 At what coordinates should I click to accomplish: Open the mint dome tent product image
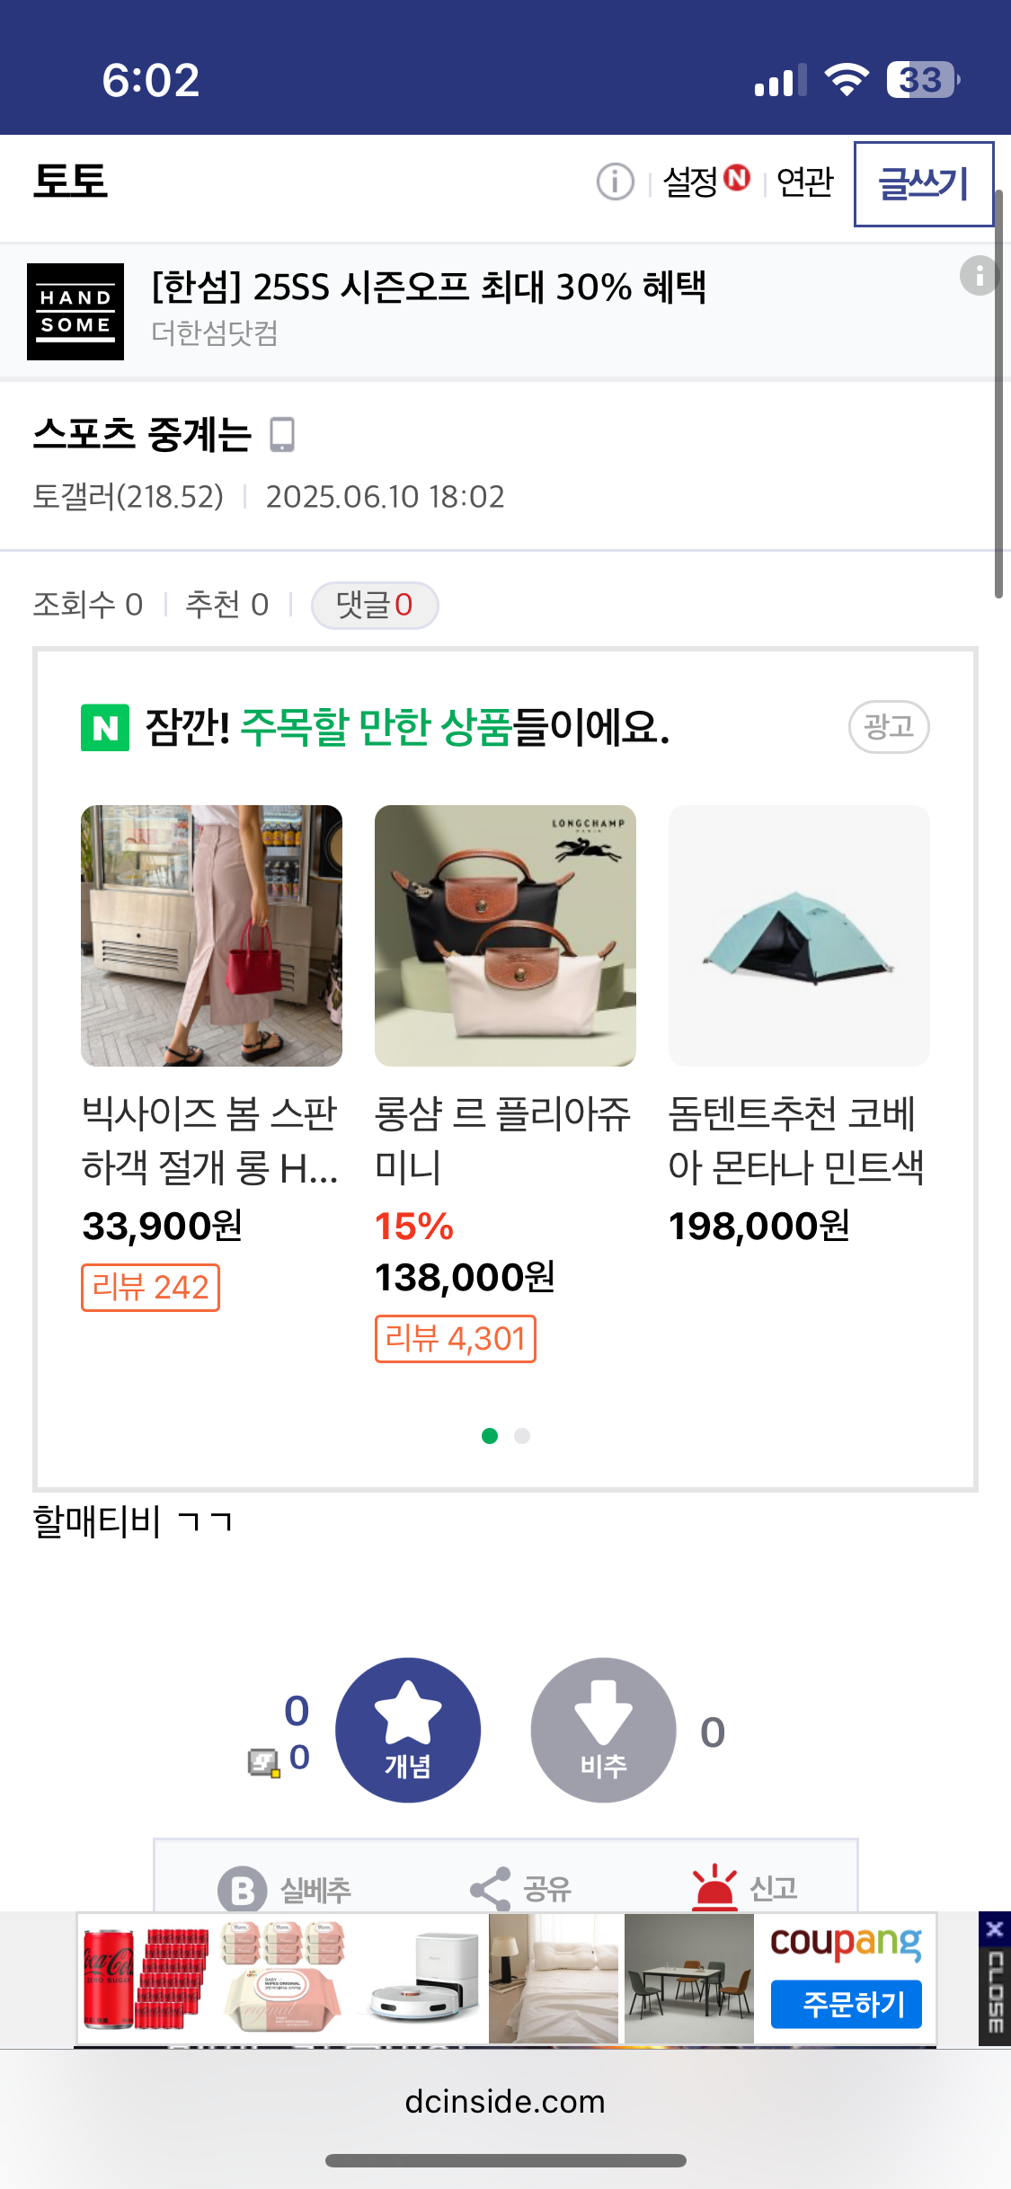pos(799,935)
